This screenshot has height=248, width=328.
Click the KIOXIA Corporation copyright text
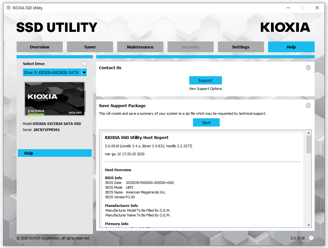(x=53, y=238)
